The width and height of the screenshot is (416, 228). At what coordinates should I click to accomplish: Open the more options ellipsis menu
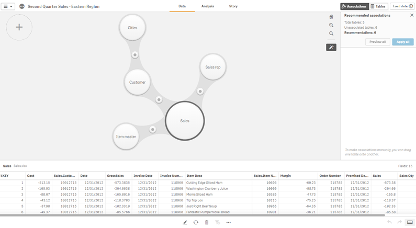pos(229,222)
